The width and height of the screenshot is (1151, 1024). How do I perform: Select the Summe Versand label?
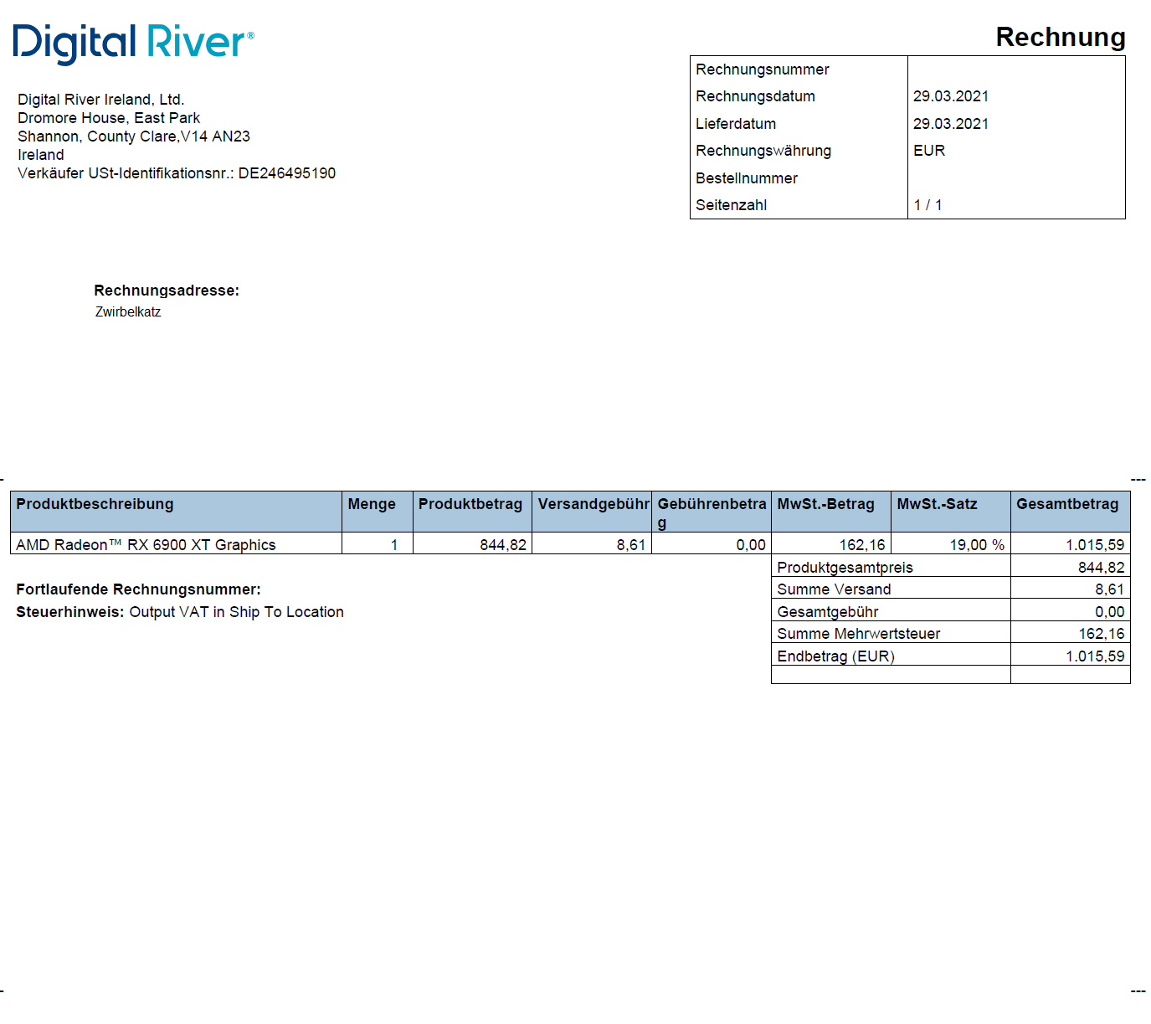pos(834,589)
